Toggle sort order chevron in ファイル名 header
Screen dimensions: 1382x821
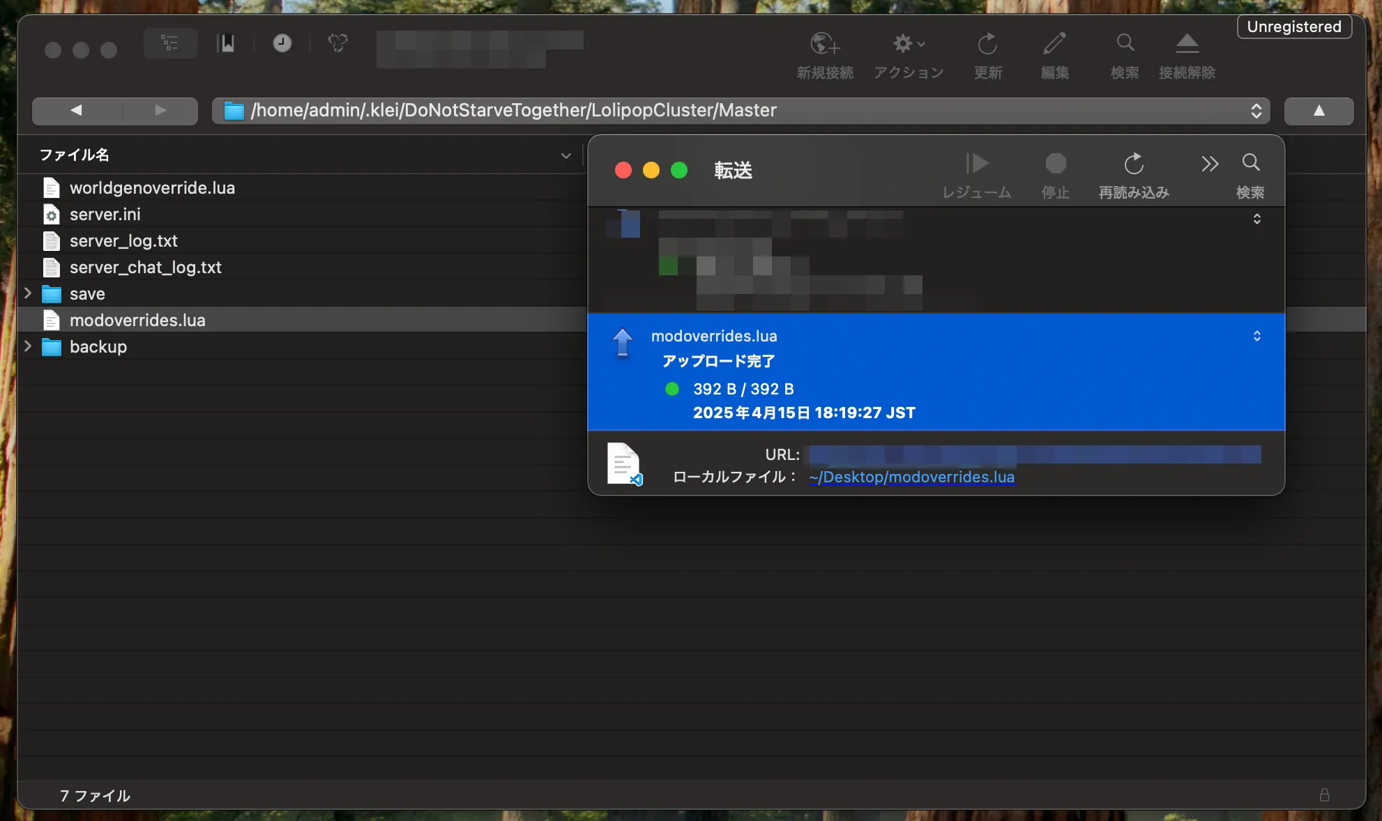pyautogui.click(x=565, y=155)
